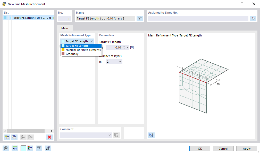Apply the mesh refinement settings

pos(246,148)
